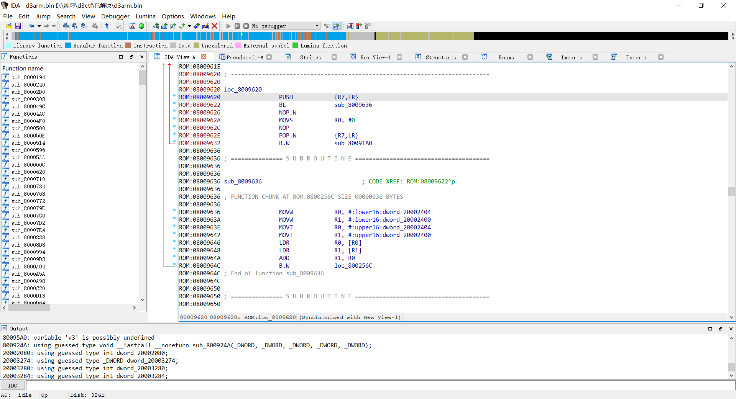Close the Functions panel
Viewport: 736px width, 399px height.
click(142, 57)
